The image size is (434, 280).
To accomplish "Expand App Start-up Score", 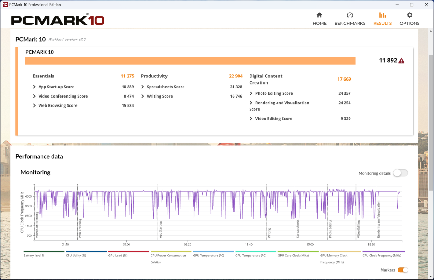I will click(x=34, y=87).
